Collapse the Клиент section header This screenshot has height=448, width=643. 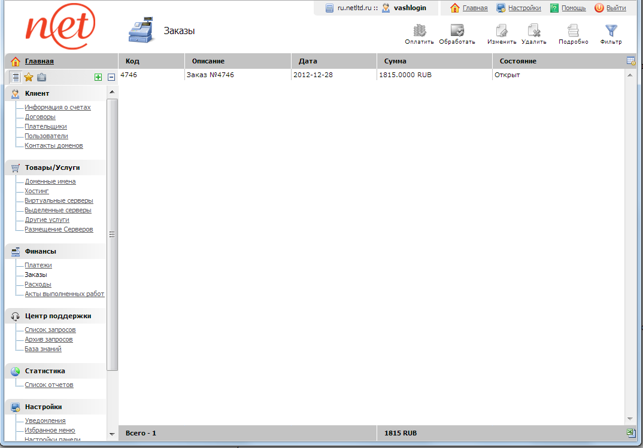[x=37, y=93]
